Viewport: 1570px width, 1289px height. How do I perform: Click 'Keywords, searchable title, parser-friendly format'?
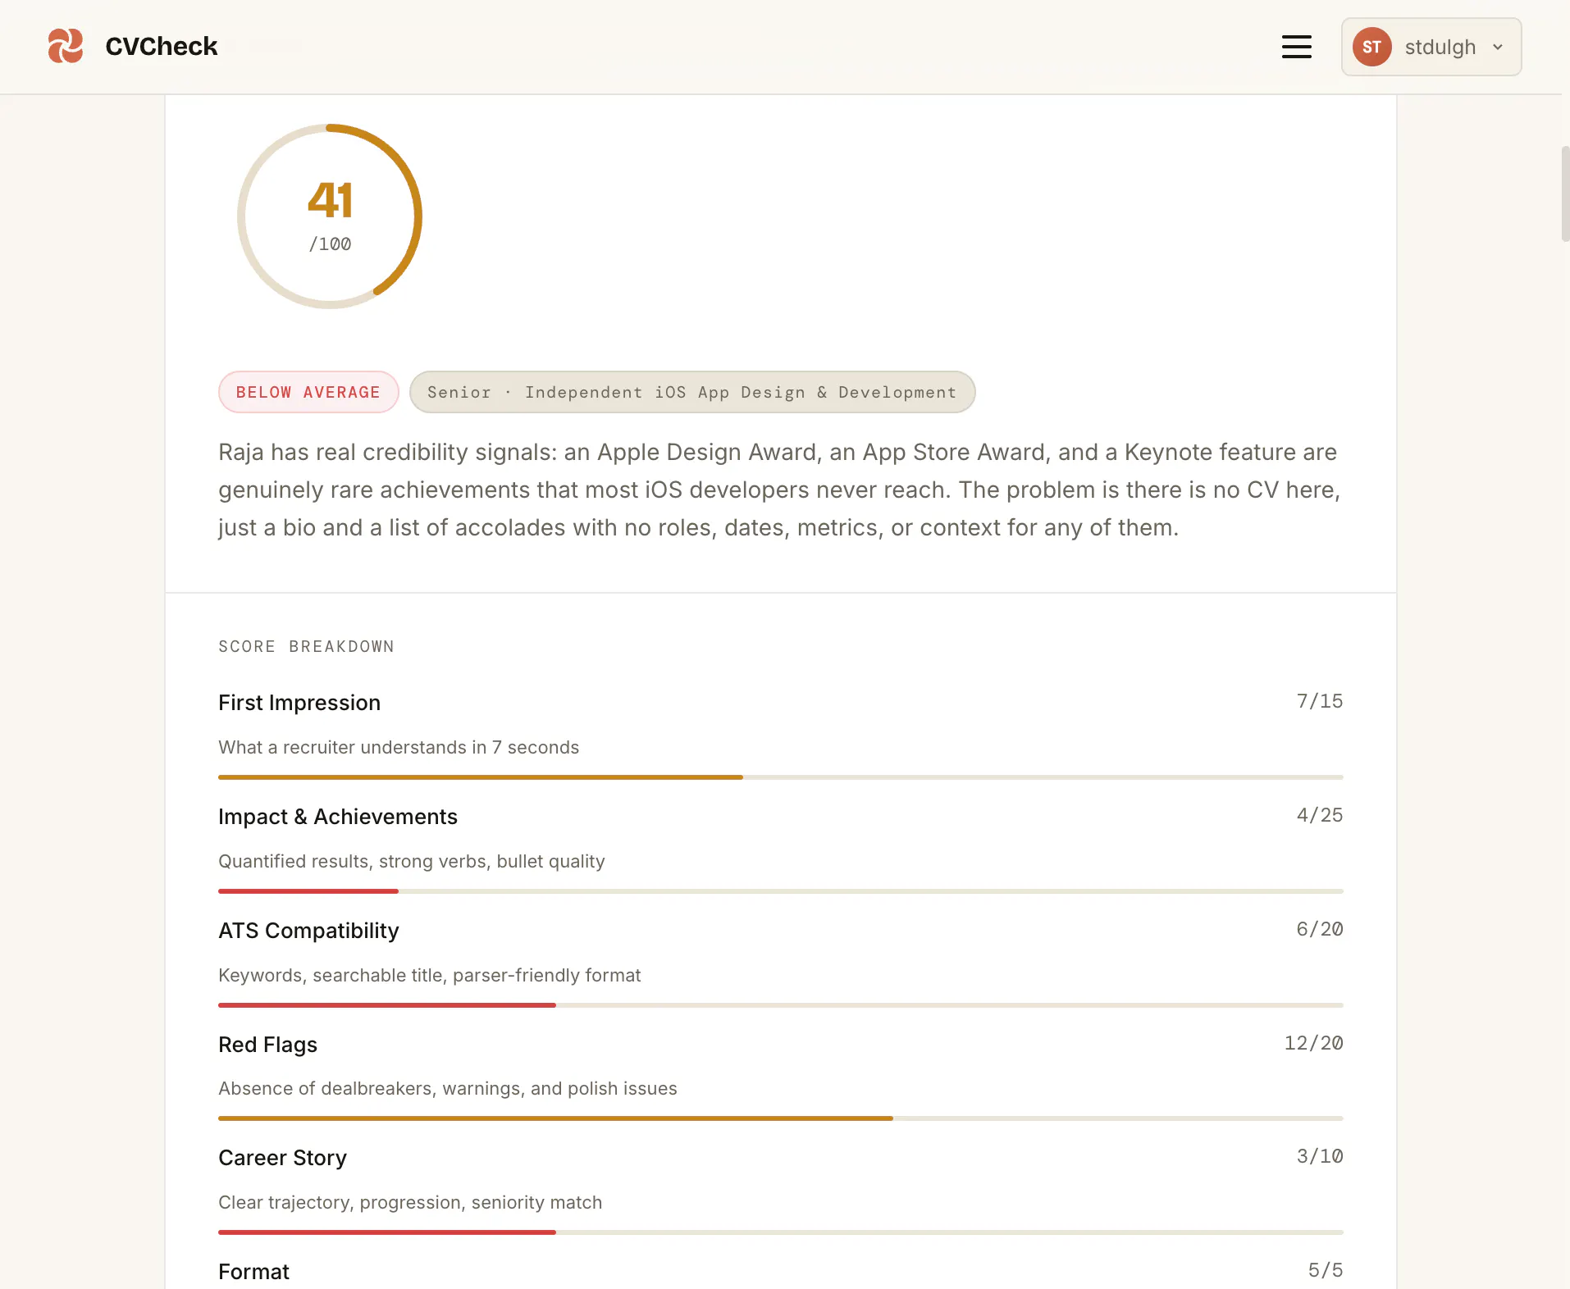click(430, 975)
